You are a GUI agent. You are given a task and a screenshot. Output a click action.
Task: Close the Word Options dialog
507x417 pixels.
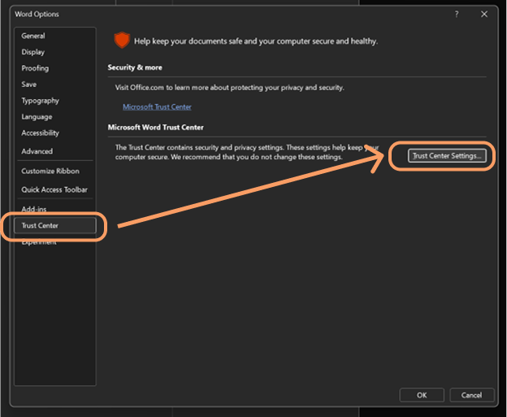click(x=484, y=15)
